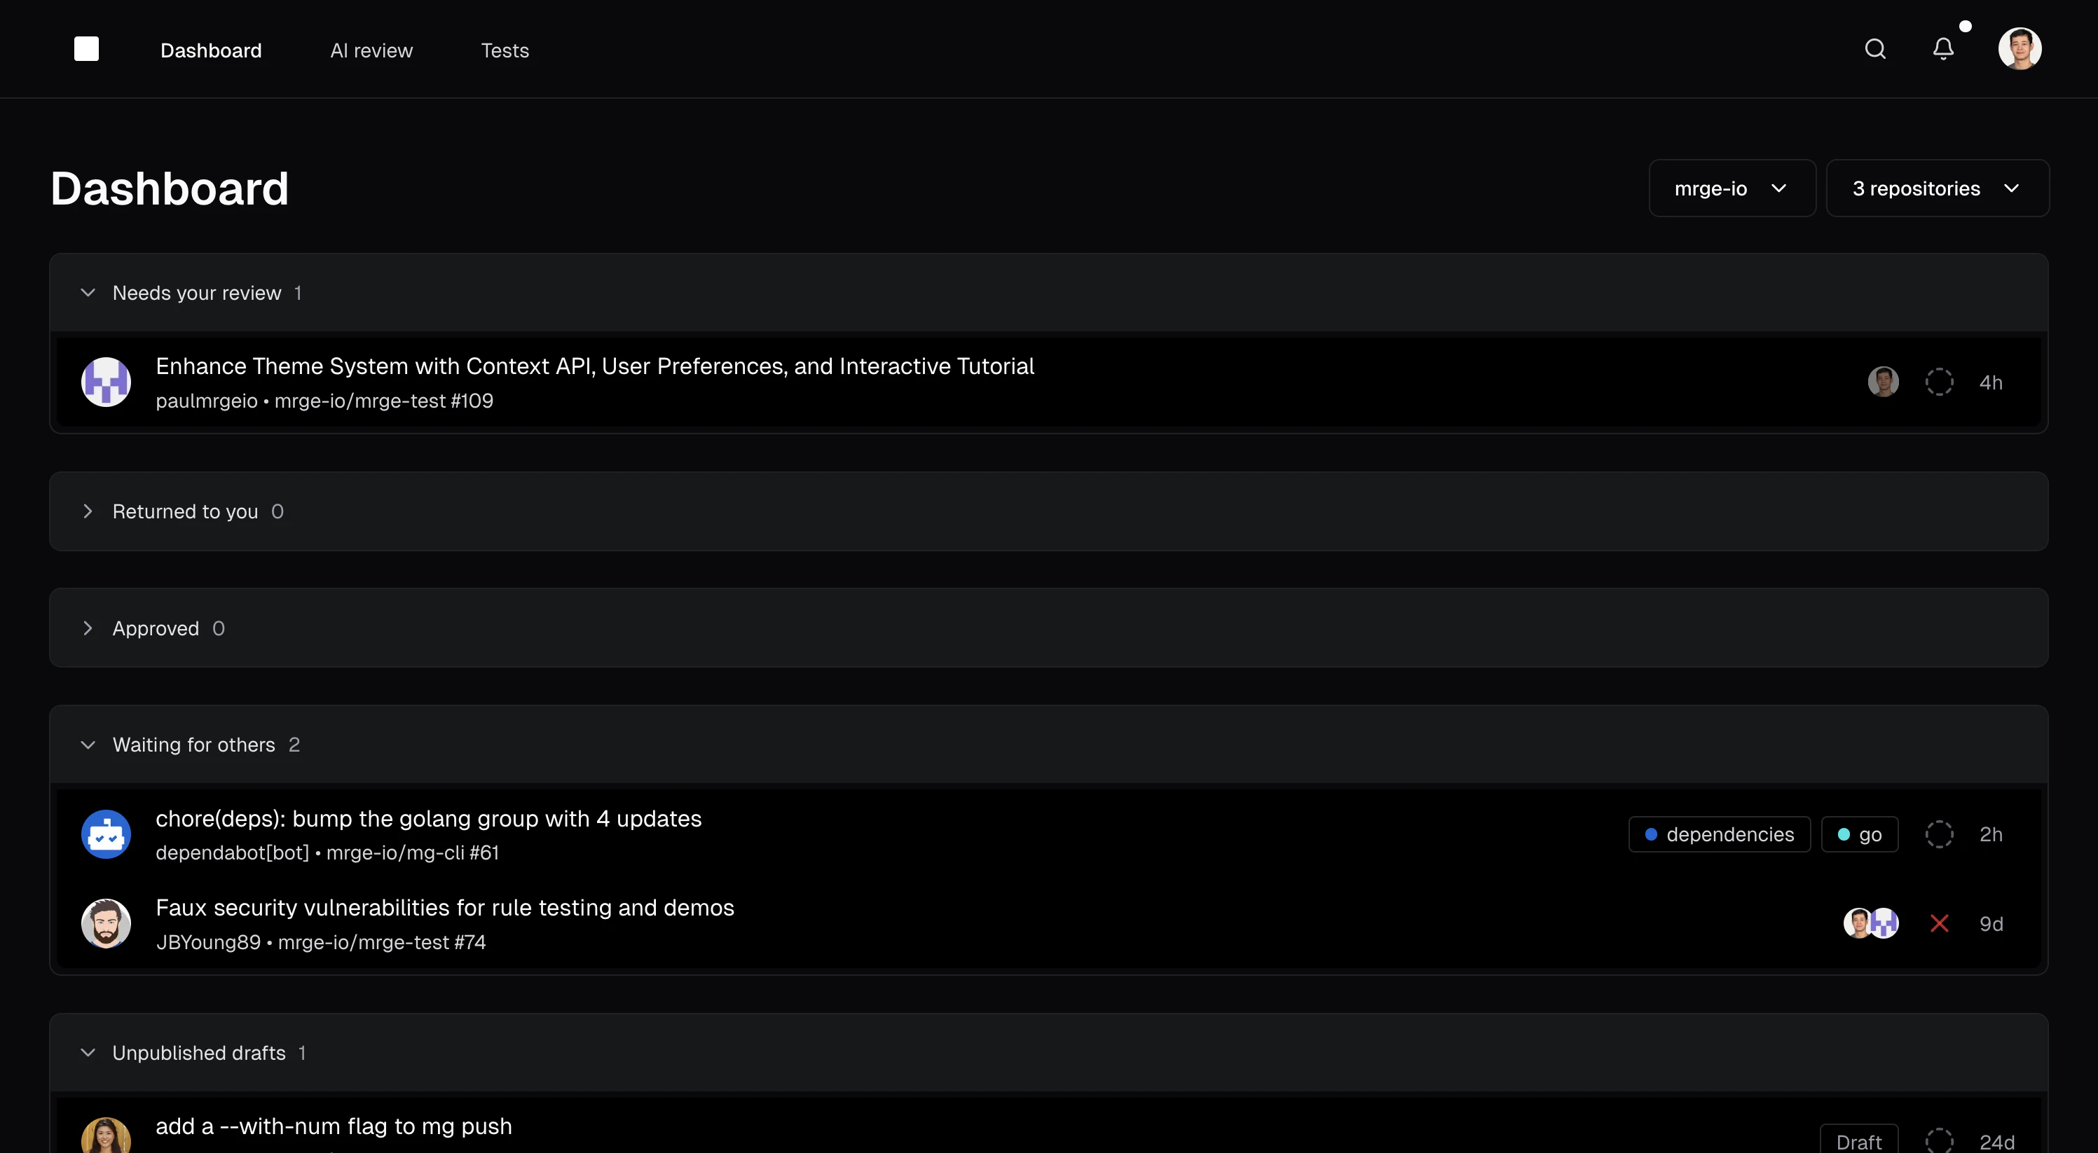Viewport: 2098px width, 1153px height.
Task: Switch to the AI review tab
Action: tap(371, 50)
